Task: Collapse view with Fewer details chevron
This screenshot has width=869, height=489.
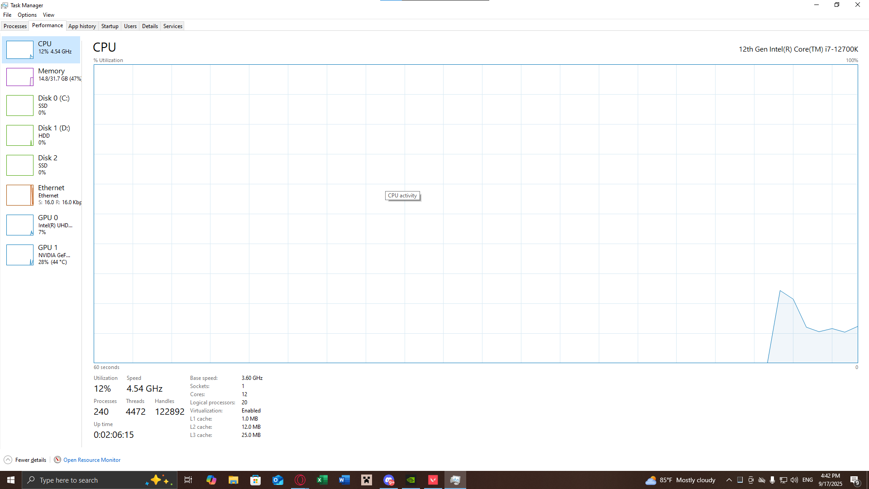Action: (8, 460)
